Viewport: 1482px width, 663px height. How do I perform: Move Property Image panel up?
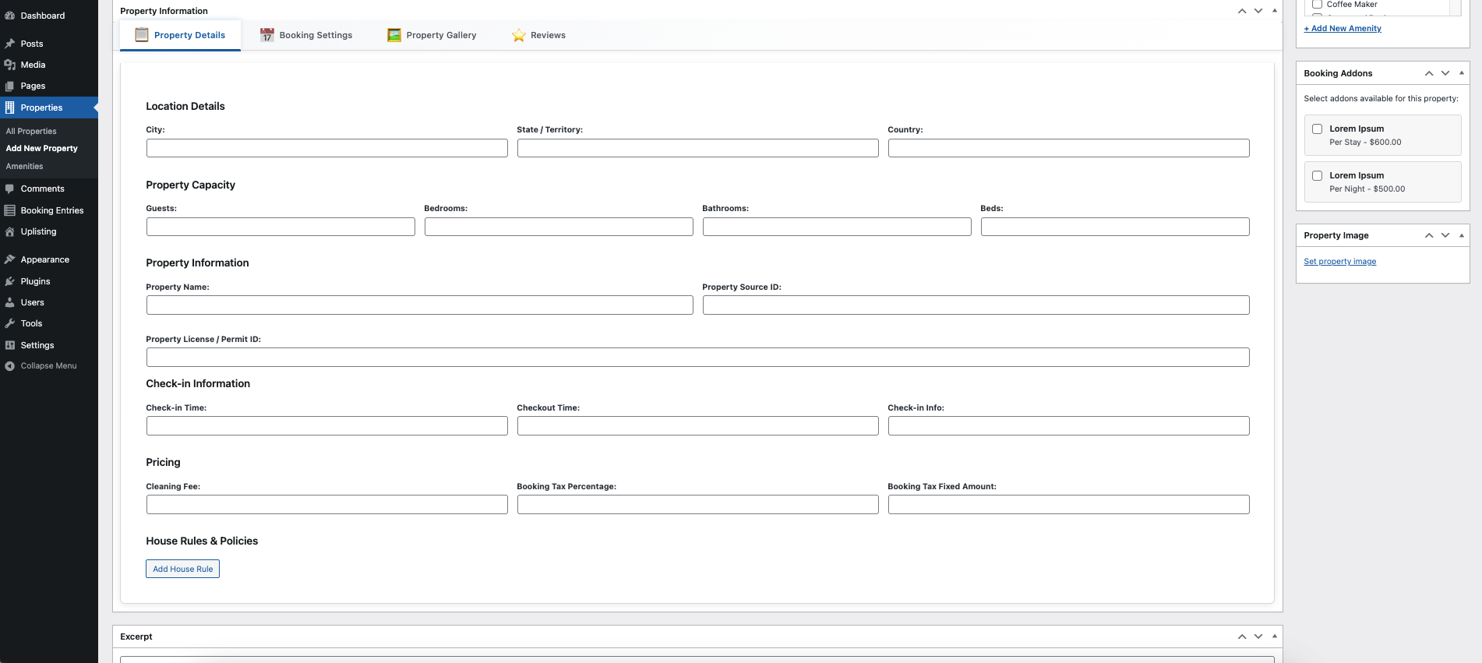1429,235
